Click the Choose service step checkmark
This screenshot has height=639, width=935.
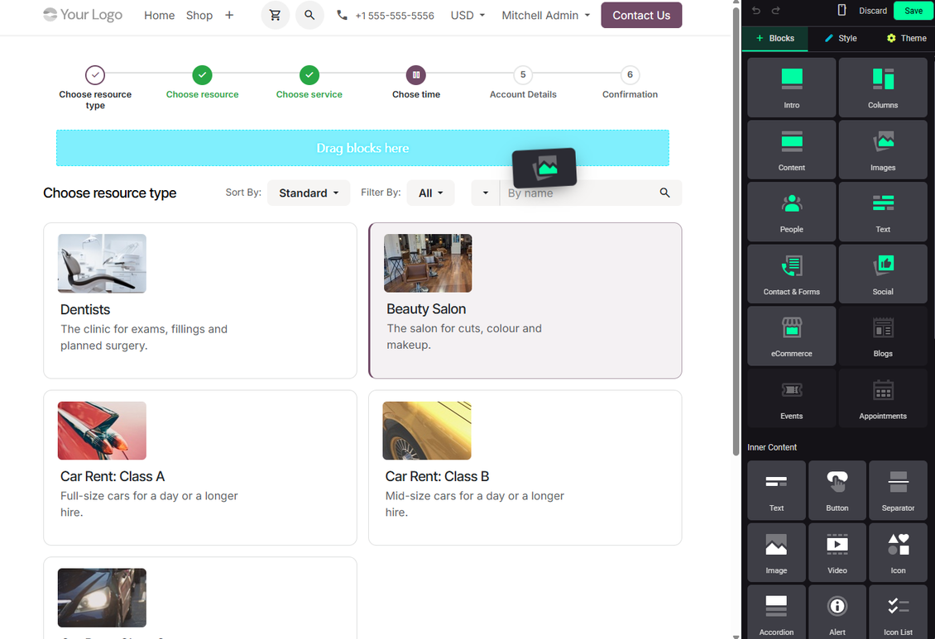pyautogui.click(x=309, y=75)
